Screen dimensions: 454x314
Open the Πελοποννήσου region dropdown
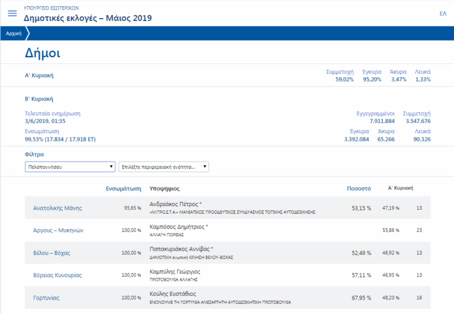(70, 166)
